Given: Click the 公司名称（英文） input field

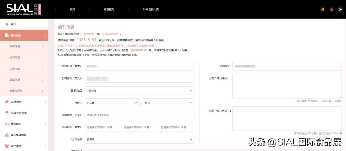Looking at the screenshot, I should [x=140, y=78].
